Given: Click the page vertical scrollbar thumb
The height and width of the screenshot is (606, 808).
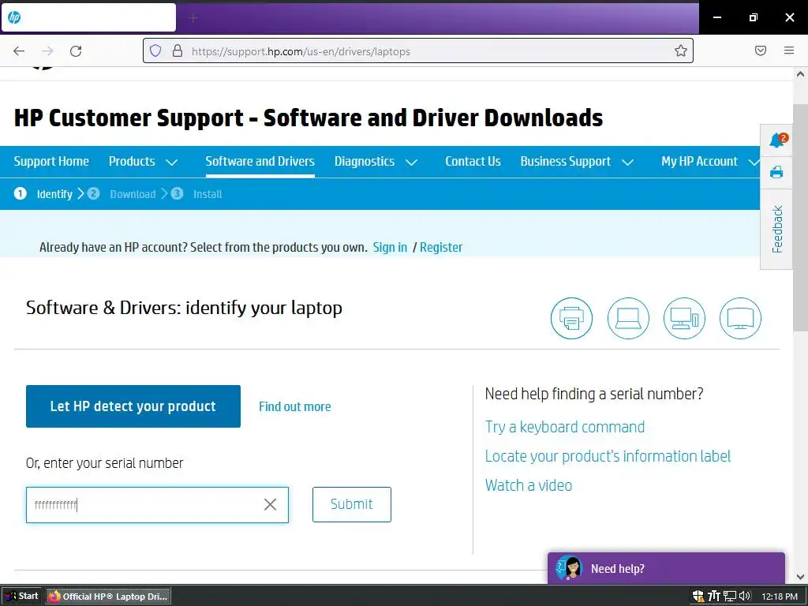Looking at the screenshot, I should 800,217.
